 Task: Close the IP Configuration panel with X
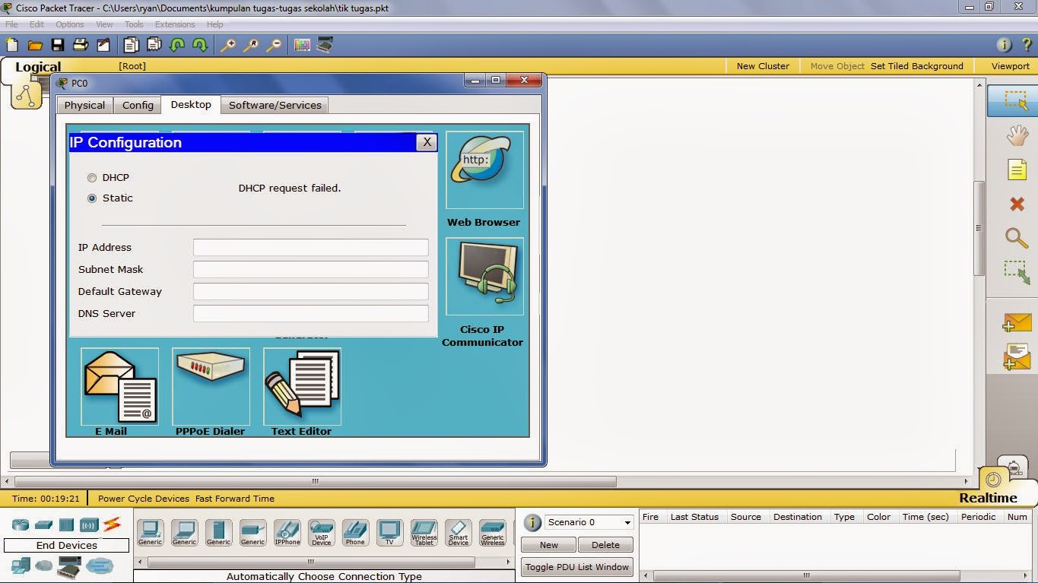[x=427, y=142]
